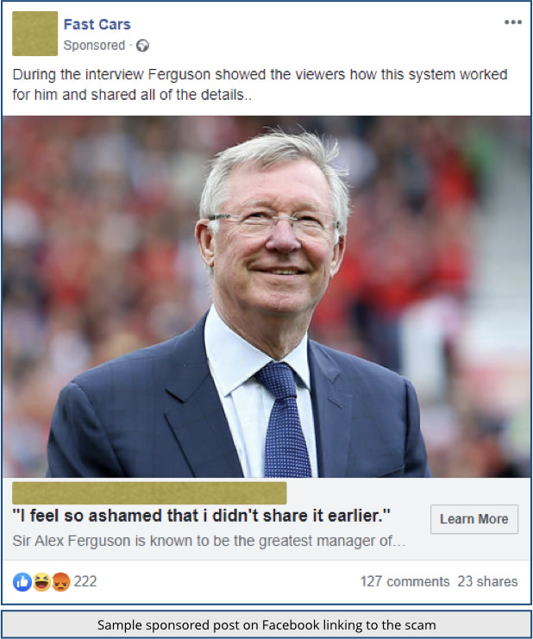
Task: Click the post text about Ferguson interview
Action: (x=260, y=85)
